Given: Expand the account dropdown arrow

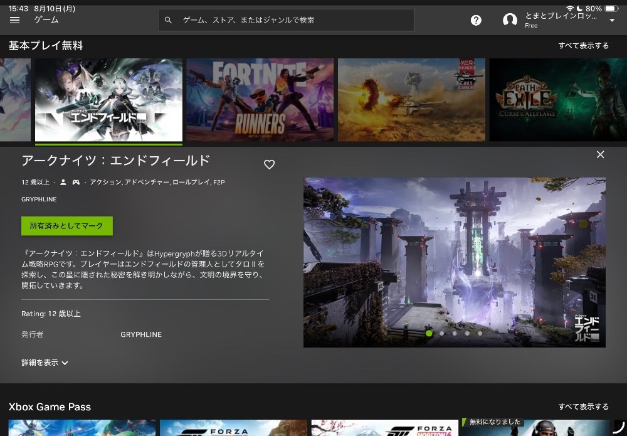Looking at the screenshot, I should (612, 21).
